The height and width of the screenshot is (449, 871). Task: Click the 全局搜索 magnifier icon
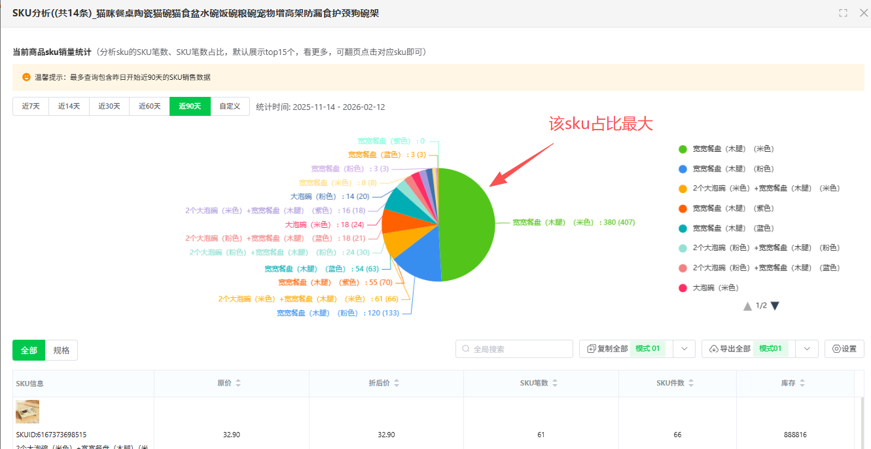pyautogui.click(x=466, y=349)
